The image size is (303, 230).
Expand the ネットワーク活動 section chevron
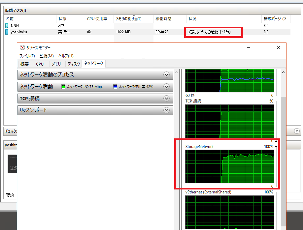tap(166, 86)
